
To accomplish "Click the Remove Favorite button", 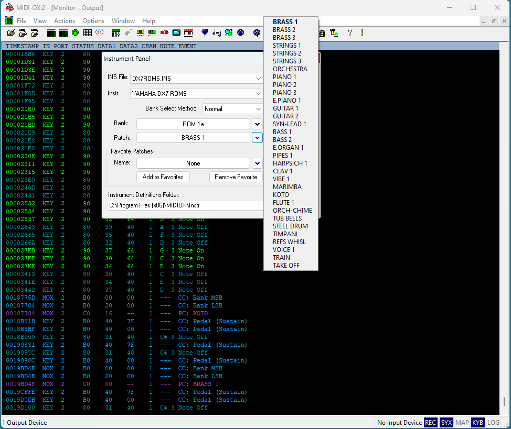I will coord(236,177).
